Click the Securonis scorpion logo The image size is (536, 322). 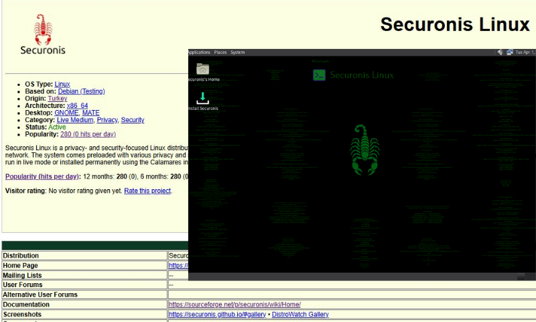(42, 34)
